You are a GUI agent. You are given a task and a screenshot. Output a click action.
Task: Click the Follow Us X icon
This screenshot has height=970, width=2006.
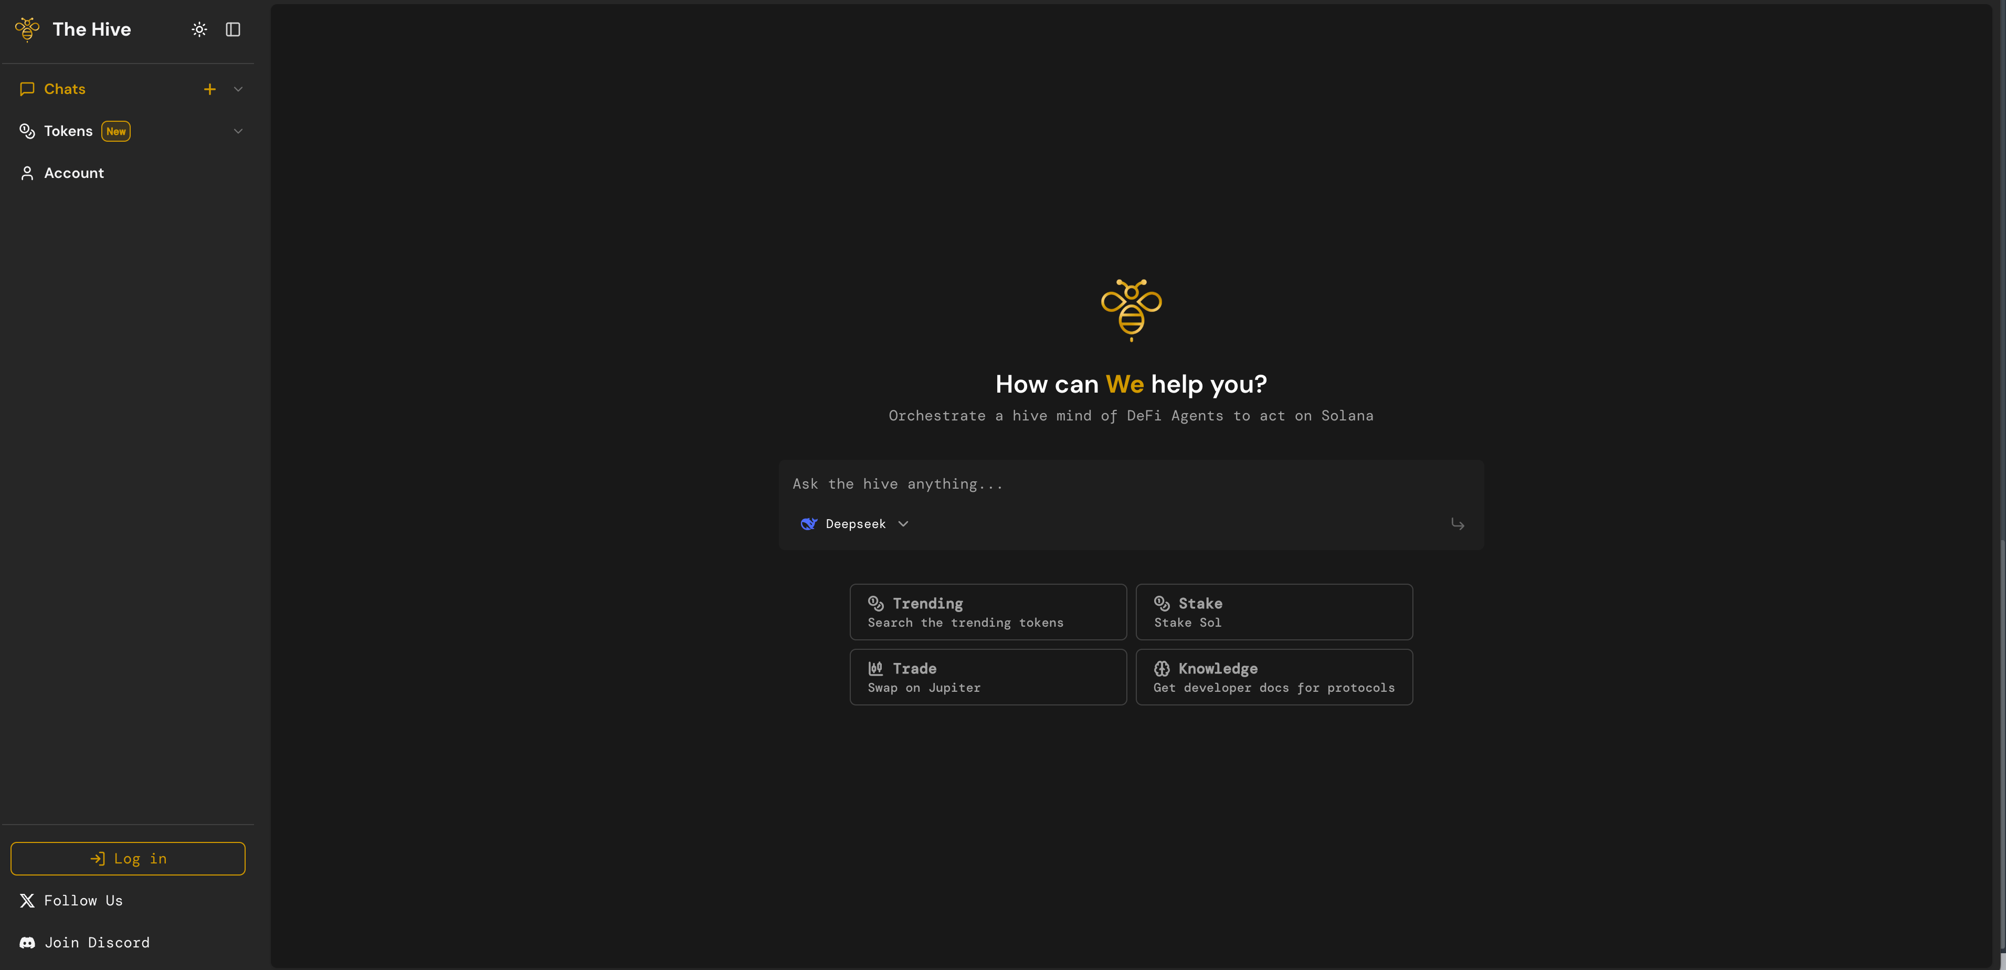(26, 901)
